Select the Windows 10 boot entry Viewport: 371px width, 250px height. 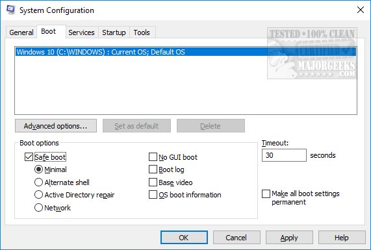[x=186, y=52]
